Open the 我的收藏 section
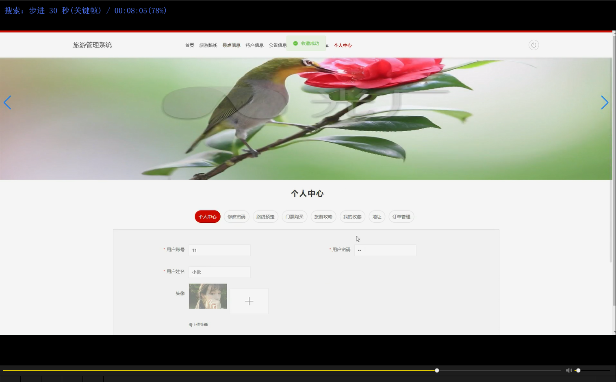The image size is (616, 382). [x=352, y=217]
